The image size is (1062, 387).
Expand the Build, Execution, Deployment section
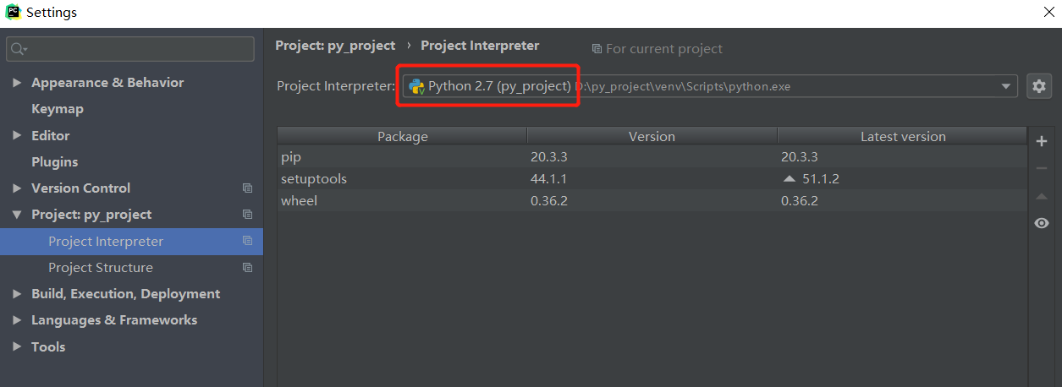coord(17,294)
